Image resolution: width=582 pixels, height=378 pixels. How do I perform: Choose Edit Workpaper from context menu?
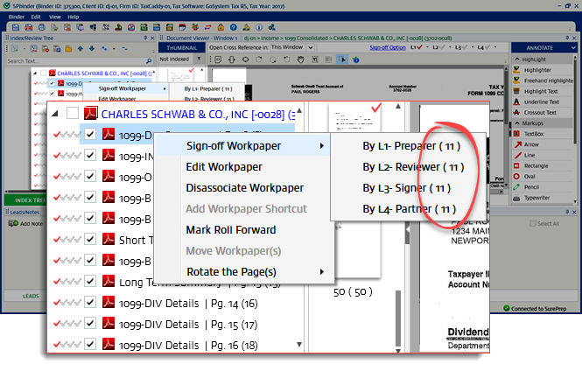click(224, 166)
